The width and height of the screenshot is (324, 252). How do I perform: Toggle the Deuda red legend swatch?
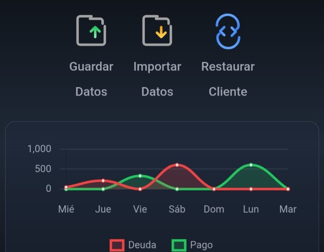point(117,245)
